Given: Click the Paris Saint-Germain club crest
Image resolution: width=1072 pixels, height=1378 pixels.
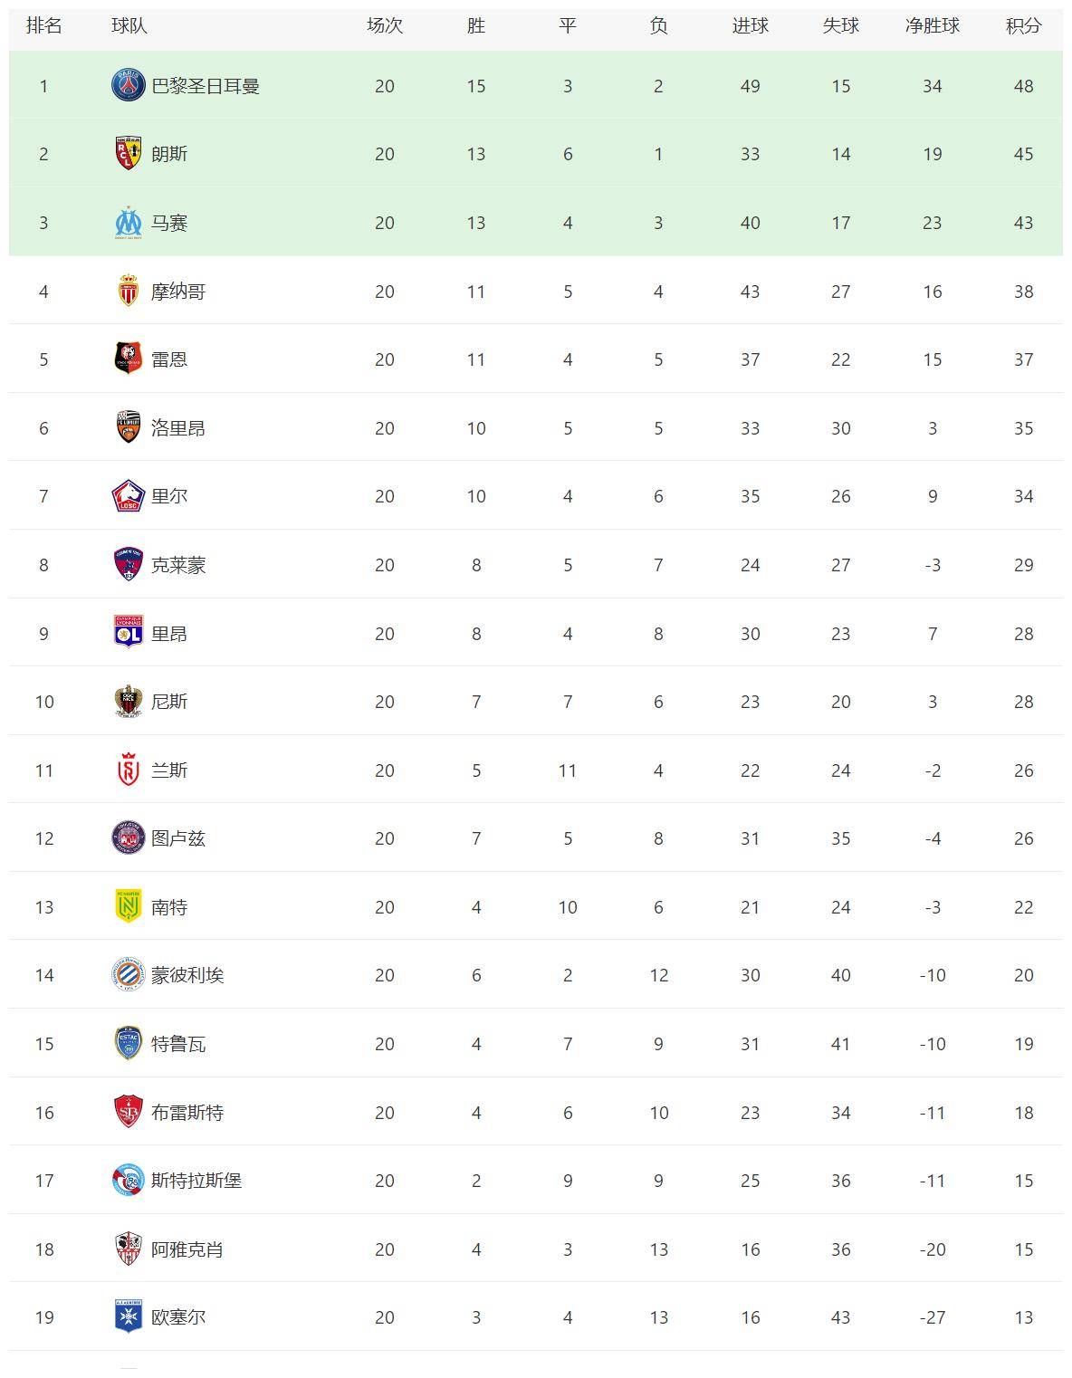Looking at the screenshot, I should pos(129,85).
